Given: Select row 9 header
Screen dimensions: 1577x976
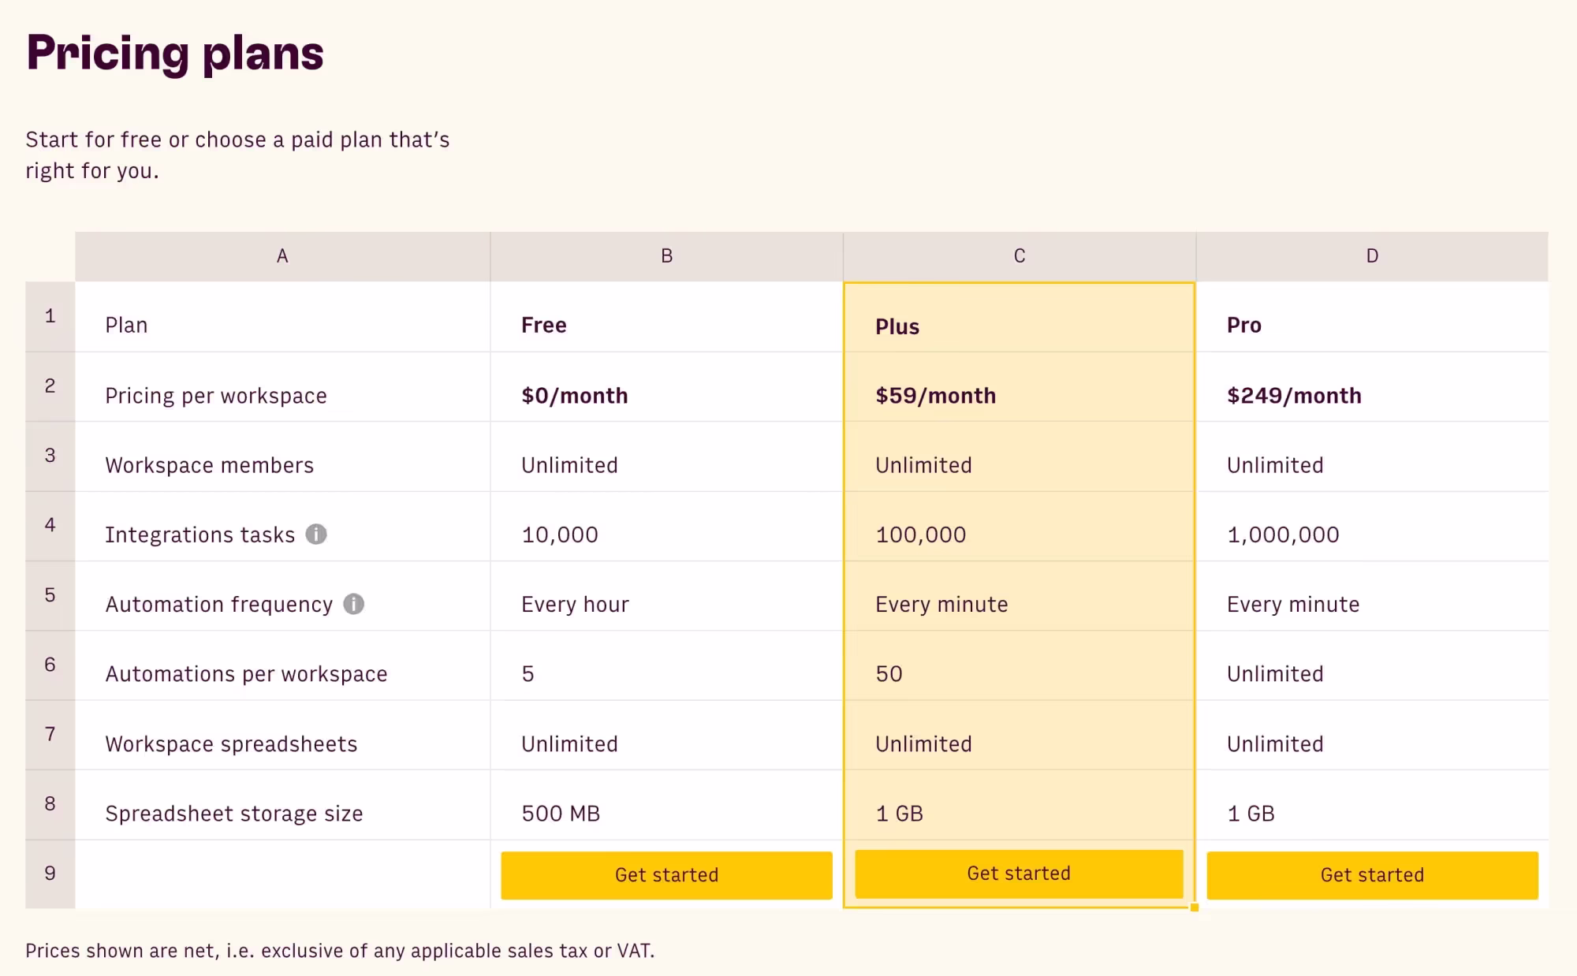Looking at the screenshot, I should (50, 874).
